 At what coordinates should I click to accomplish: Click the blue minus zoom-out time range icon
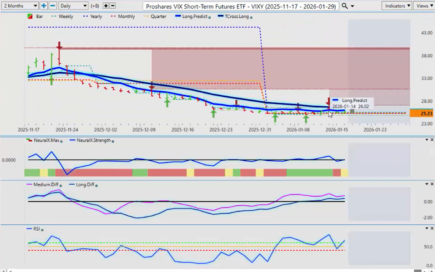tap(53, 6)
